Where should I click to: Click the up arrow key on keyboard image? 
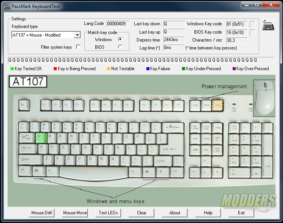[x=206, y=161]
